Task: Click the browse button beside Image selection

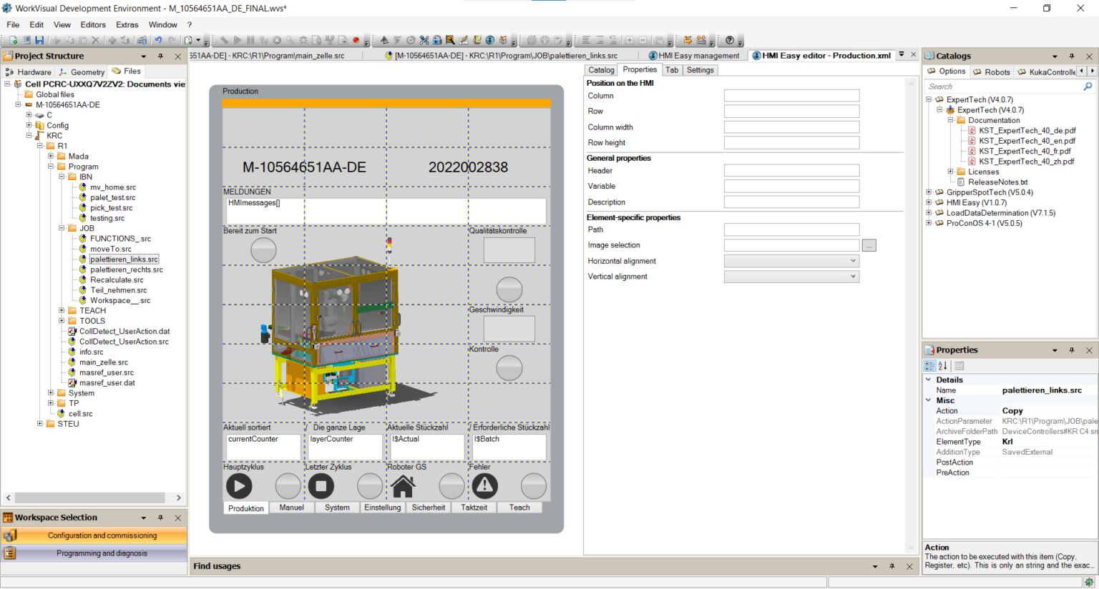Action: point(869,245)
